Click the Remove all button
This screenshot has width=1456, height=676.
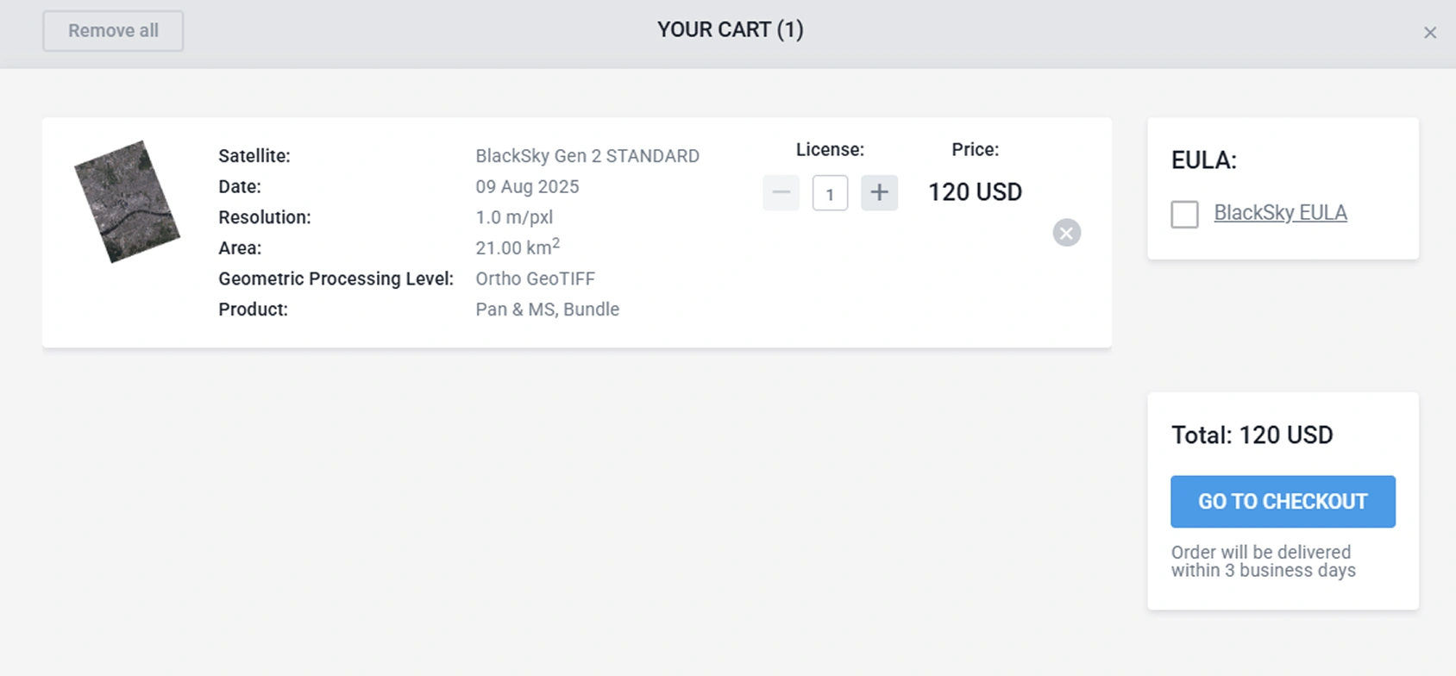(113, 31)
